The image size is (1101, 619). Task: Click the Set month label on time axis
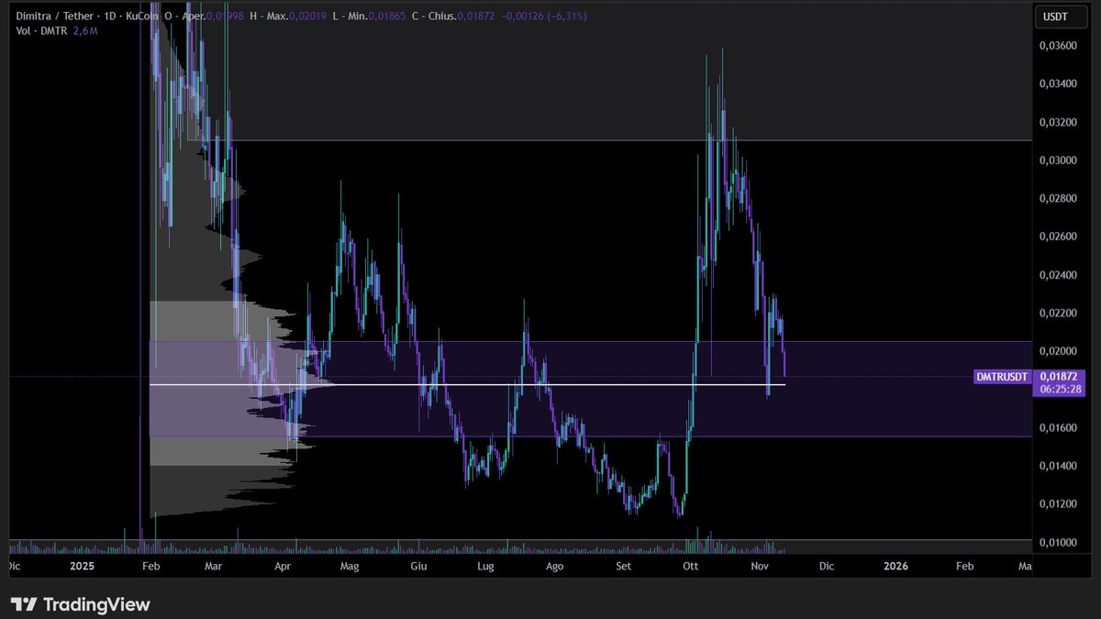click(x=625, y=566)
